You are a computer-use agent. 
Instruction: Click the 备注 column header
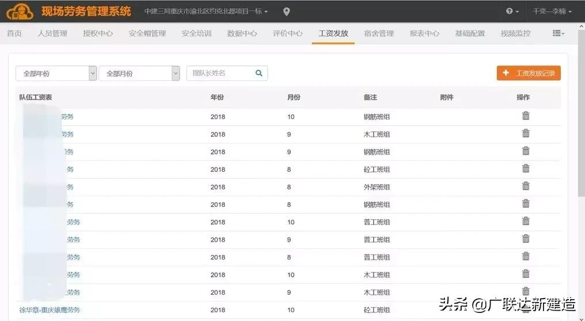(x=370, y=98)
